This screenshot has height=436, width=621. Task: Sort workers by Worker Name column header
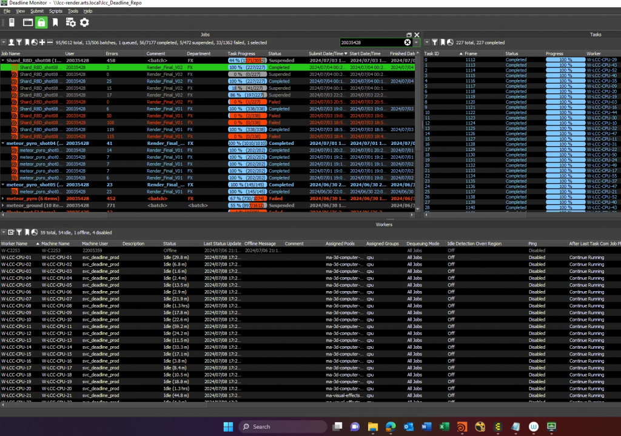pos(20,244)
